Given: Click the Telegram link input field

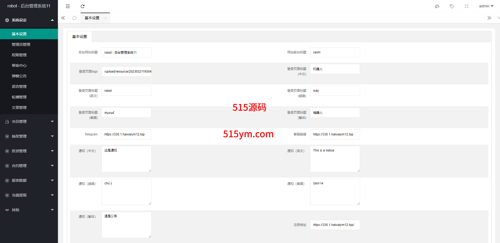Looking at the screenshot, I should point(126,134).
